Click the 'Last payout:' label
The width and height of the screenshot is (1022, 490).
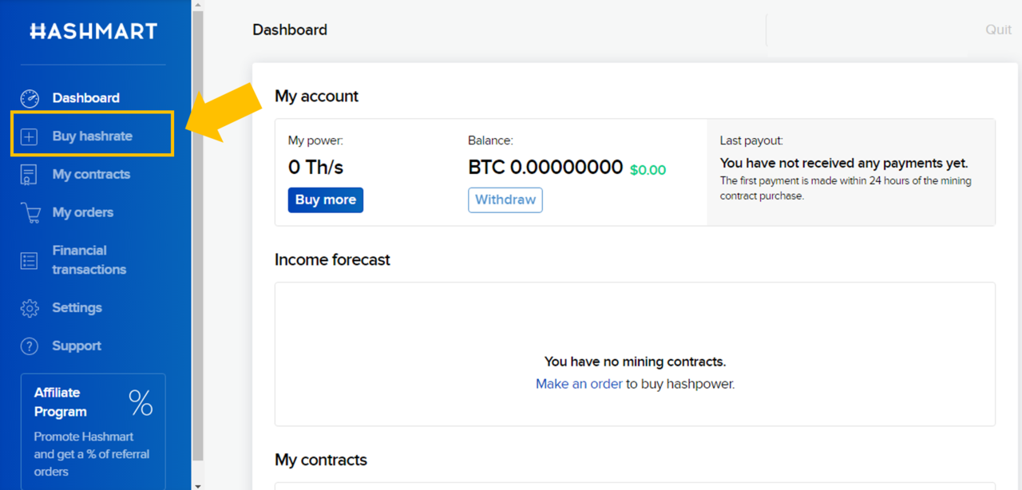coord(751,141)
